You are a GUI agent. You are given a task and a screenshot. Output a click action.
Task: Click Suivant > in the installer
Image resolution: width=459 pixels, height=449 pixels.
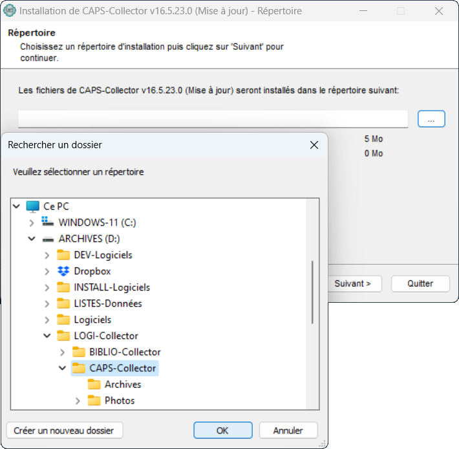tap(354, 283)
